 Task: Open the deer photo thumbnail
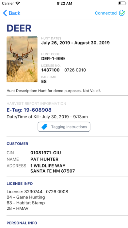tap(22, 59)
